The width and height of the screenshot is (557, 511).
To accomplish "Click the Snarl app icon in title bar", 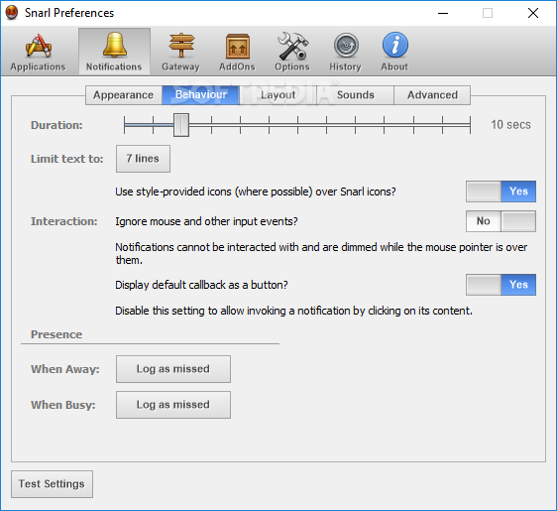I will coord(12,13).
